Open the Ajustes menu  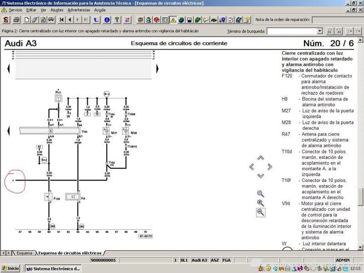click(x=57, y=10)
